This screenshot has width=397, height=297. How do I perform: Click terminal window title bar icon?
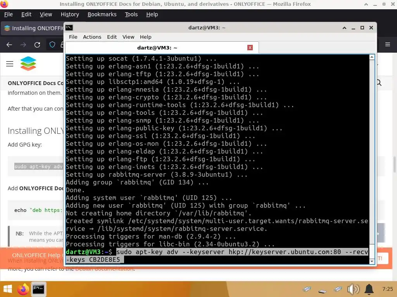point(69,27)
